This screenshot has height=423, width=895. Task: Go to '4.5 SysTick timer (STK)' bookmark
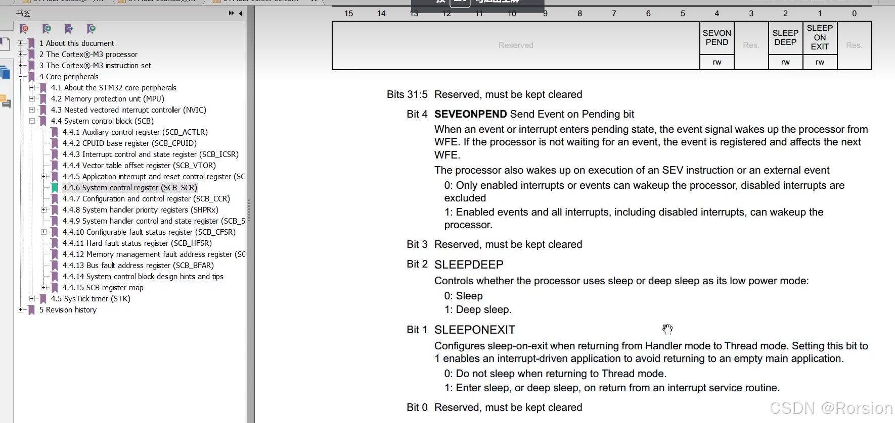(91, 299)
